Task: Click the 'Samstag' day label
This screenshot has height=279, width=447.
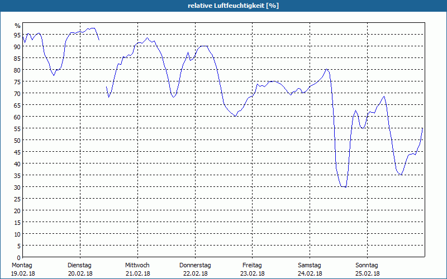Action: [x=310, y=266]
